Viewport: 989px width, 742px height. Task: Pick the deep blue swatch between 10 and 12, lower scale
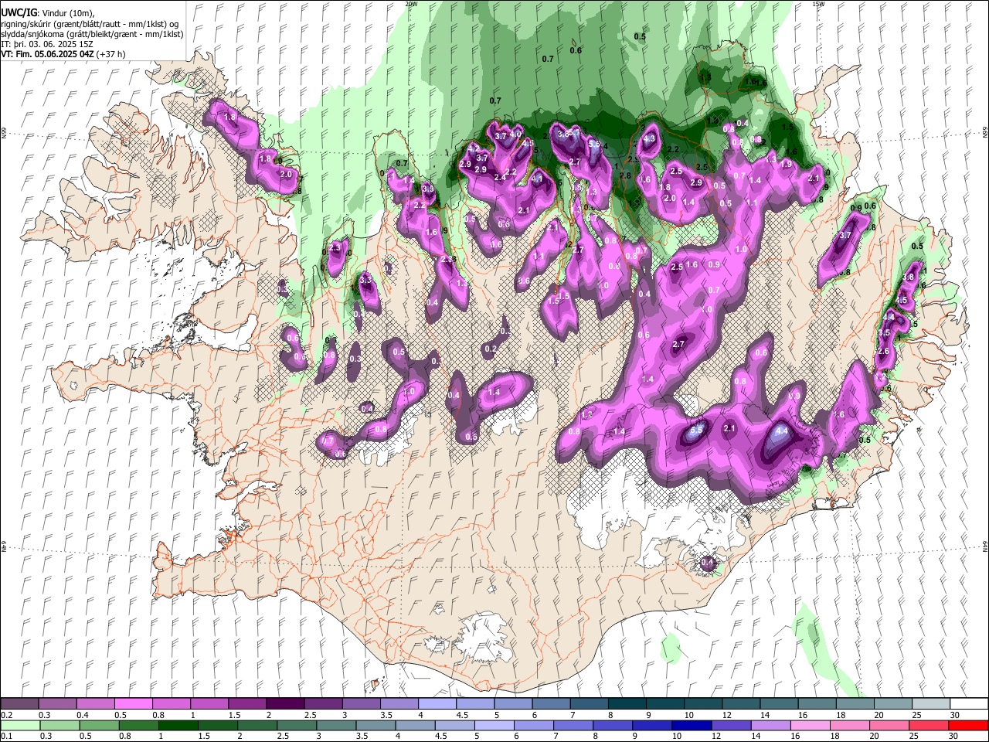tap(690, 725)
